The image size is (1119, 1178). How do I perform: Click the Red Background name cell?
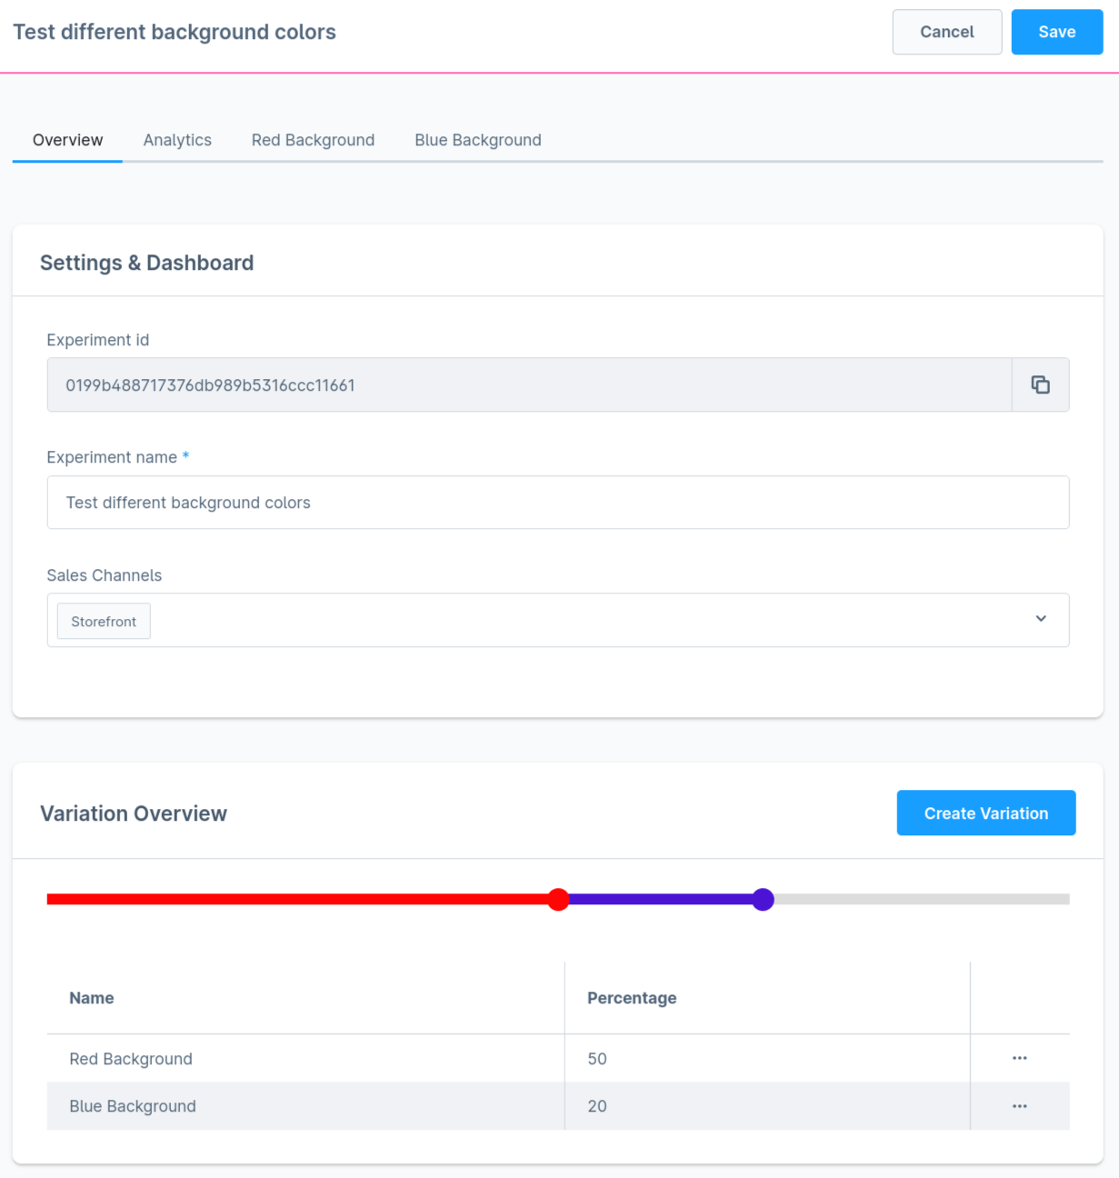[305, 1058]
